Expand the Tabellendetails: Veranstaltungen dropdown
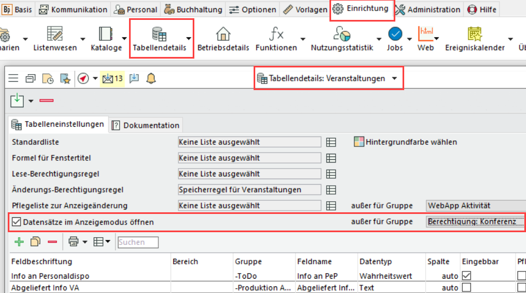Viewport: 526px width, 293px height. 394,79
